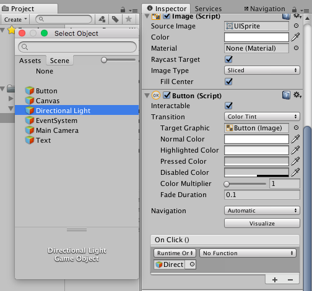Click Select Object search field
This screenshot has height=291, width=312.
[x=77, y=47]
